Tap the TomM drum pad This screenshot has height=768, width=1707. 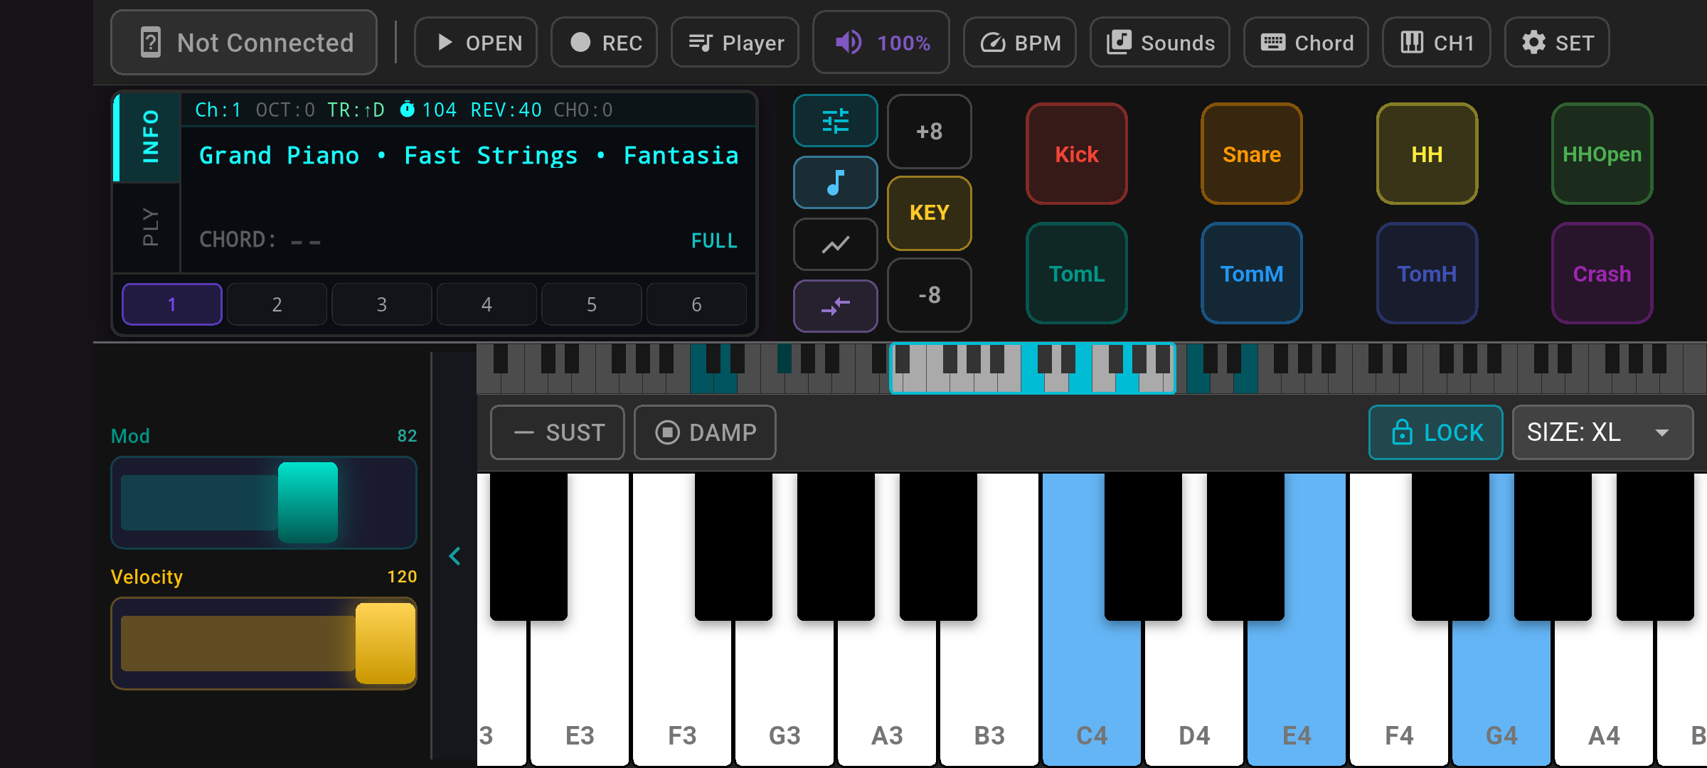[x=1252, y=273]
